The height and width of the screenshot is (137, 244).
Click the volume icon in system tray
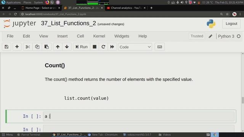[182, 2]
